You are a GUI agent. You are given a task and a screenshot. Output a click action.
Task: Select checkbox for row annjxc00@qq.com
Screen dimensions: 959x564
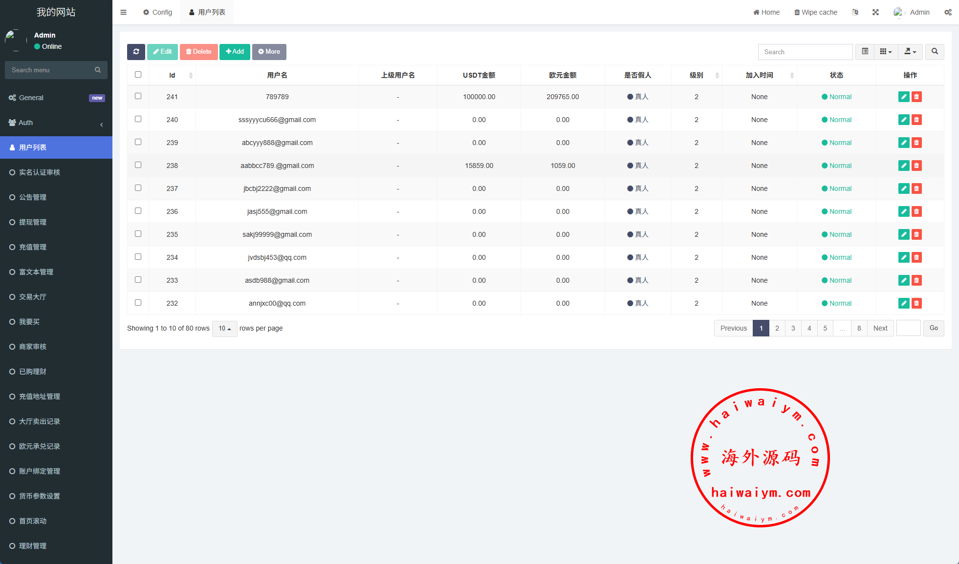138,303
